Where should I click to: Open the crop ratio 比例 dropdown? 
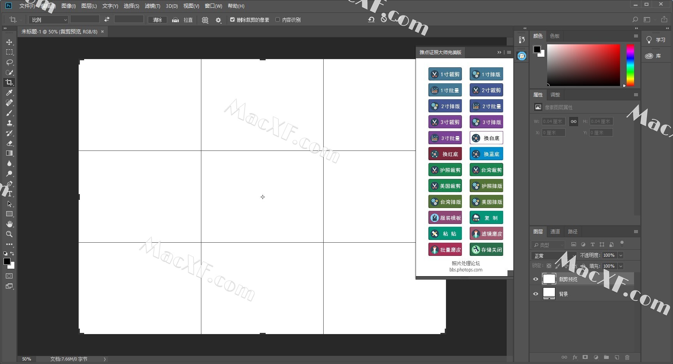click(x=49, y=19)
